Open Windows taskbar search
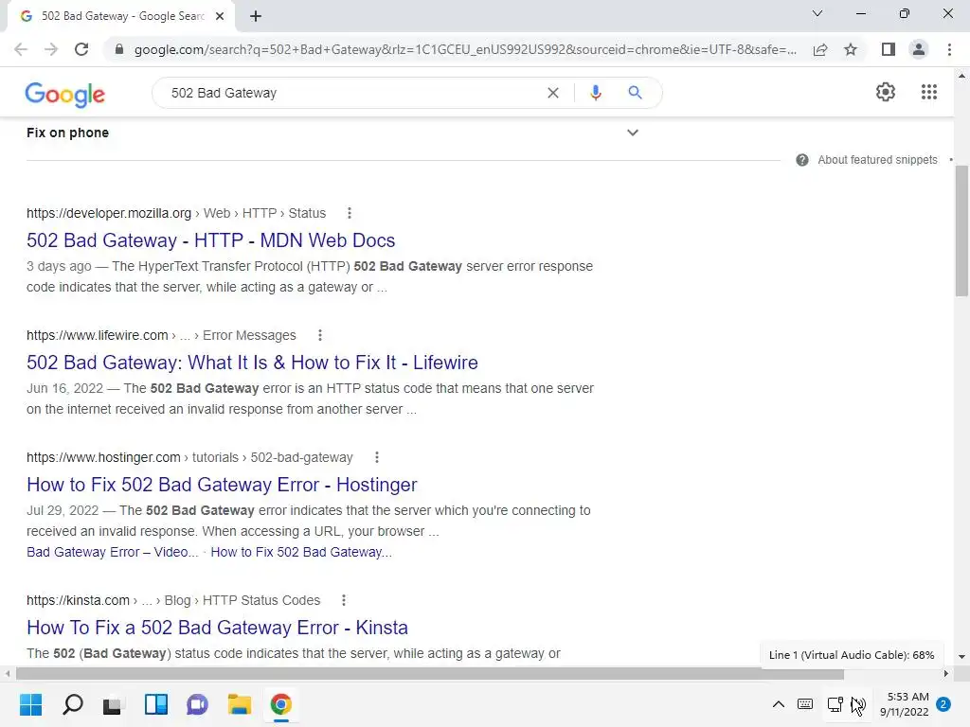The height and width of the screenshot is (727, 970). tap(72, 704)
